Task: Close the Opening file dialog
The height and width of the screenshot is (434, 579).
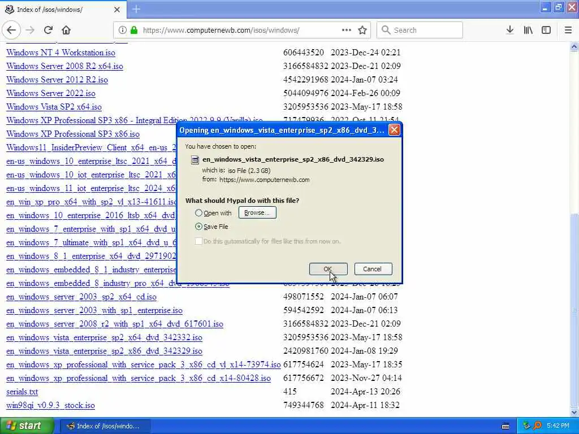Action: click(394, 130)
